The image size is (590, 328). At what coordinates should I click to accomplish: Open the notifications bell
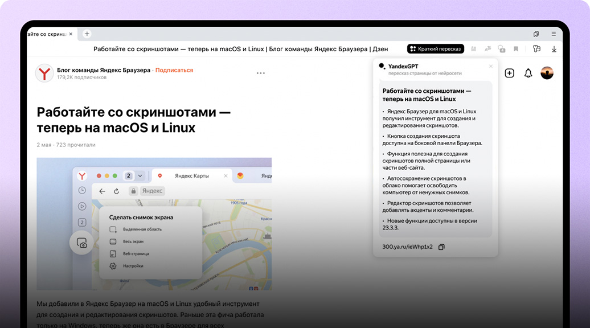(528, 73)
